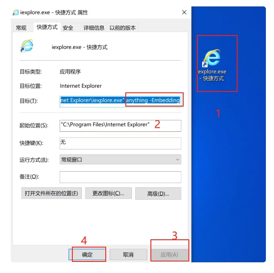
Task: Open 高级(D)... advanced settings
Action: [x=158, y=193]
